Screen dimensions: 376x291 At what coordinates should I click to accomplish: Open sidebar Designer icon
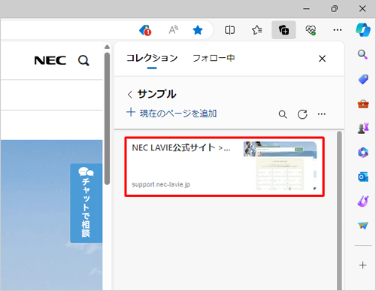[x=363, y=202]
